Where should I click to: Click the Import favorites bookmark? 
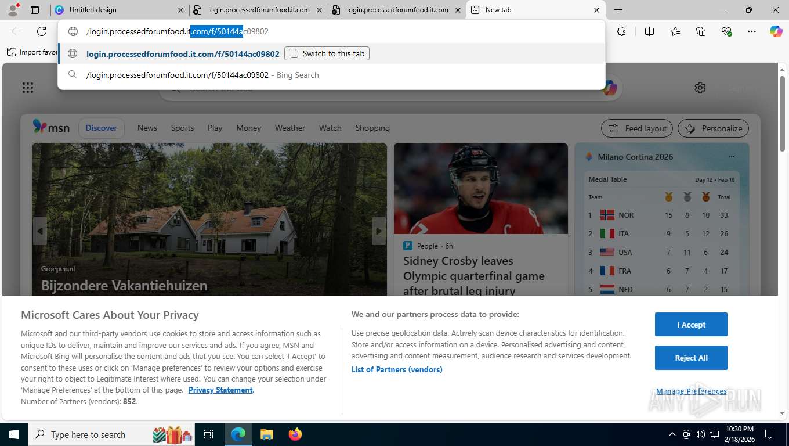tap(32, 52)
